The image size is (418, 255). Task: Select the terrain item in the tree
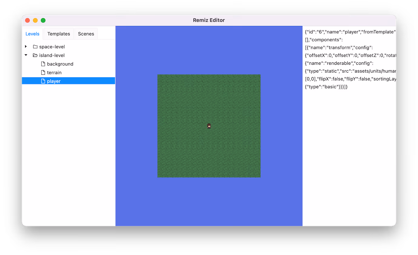point(54,73)
